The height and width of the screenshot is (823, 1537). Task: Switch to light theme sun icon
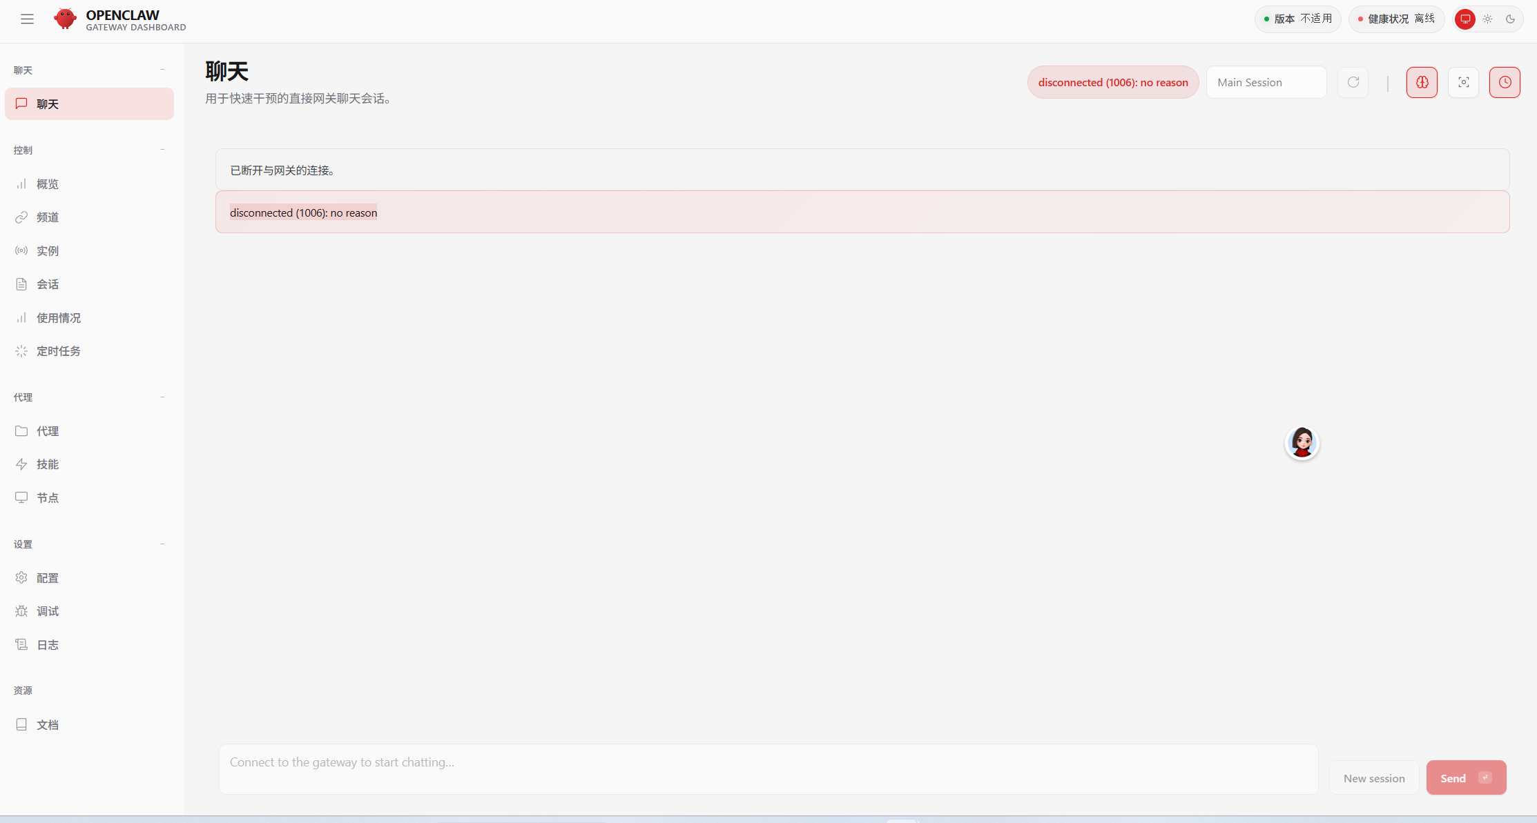[1487, 19]
